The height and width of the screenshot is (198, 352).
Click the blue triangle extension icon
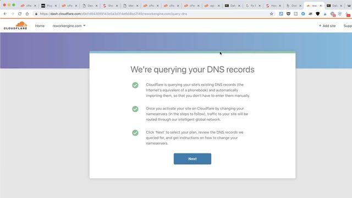coord(325,14)
